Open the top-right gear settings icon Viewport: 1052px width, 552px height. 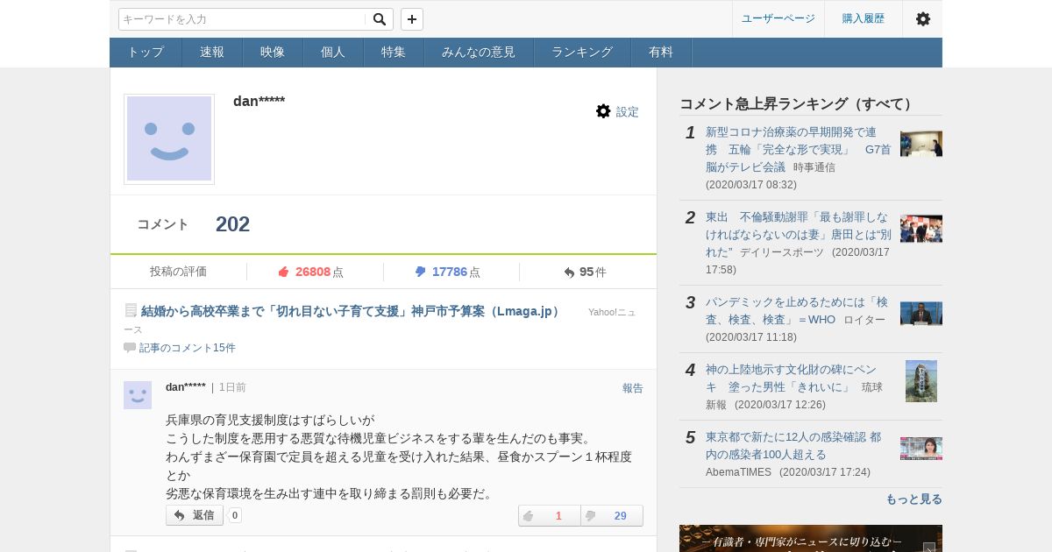click(923, 18)
